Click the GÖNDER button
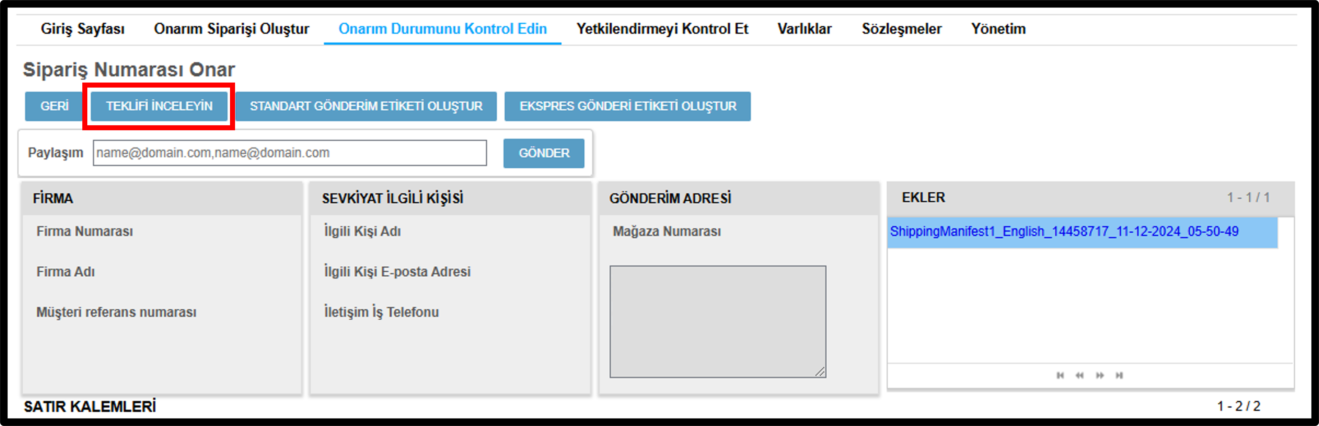Viewport: 1319px width, 426px height. [x=544, y=153]
